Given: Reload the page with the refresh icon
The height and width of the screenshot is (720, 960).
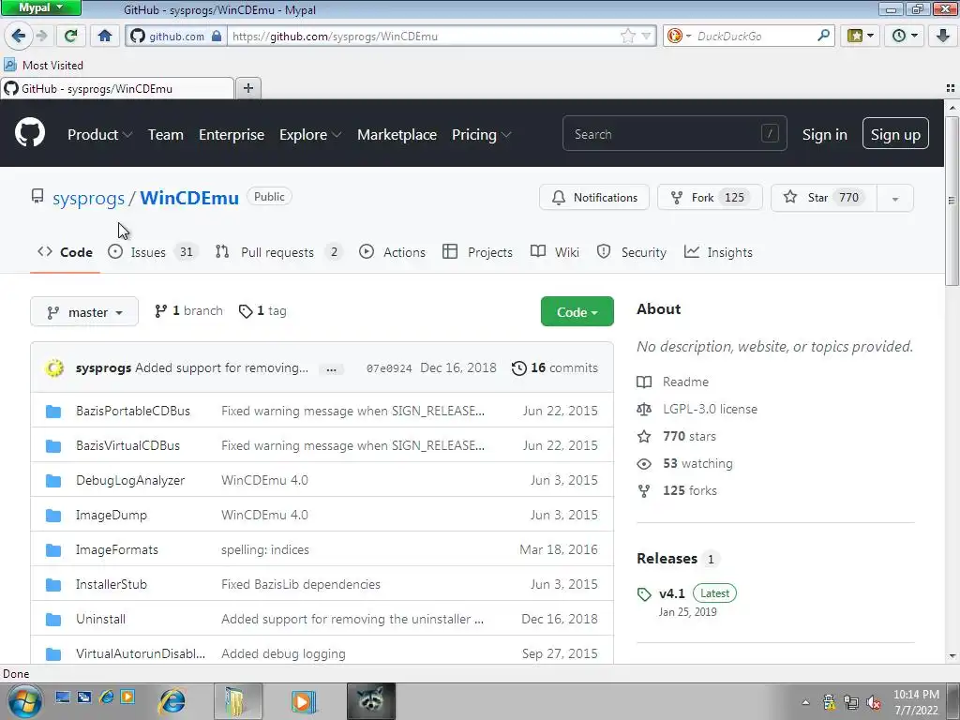Looking at the screenshot, I should 70,37.
